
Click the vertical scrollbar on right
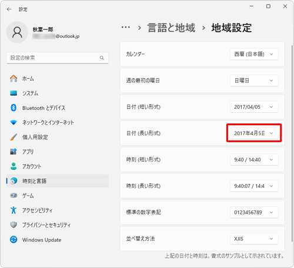click(292, 143)
